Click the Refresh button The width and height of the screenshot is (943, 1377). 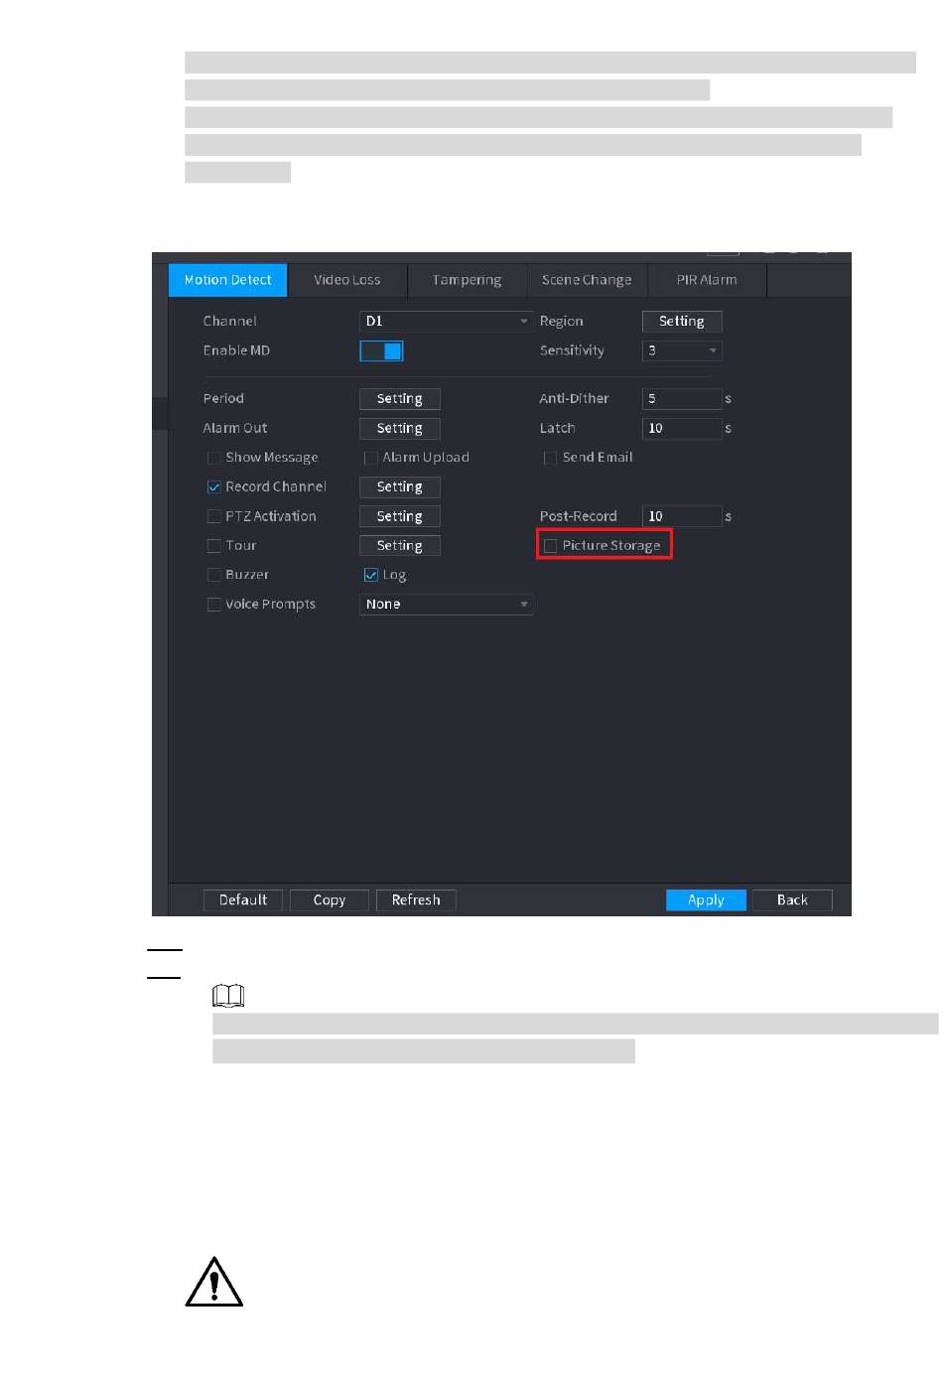[x=416, y=899]
